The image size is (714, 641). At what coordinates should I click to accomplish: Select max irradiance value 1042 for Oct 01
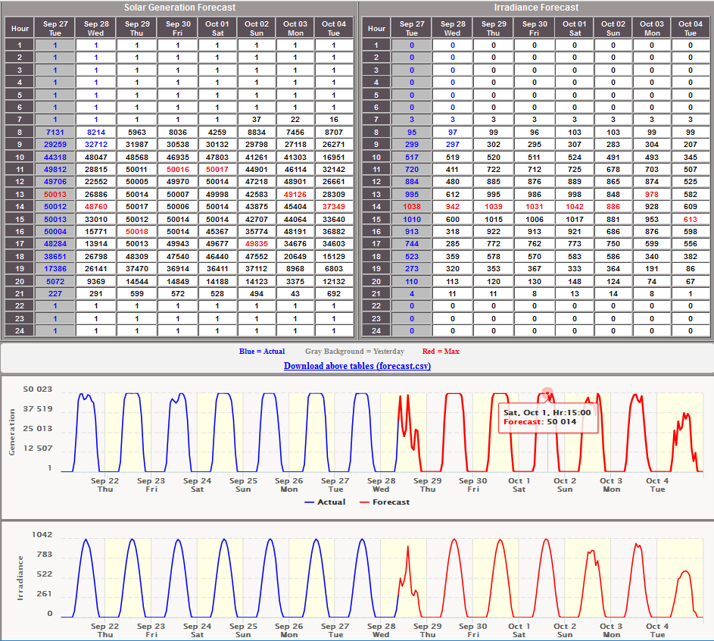(x=574, y=206)
